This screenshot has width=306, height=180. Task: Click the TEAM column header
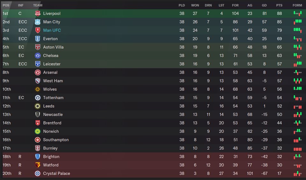point(38,5)
